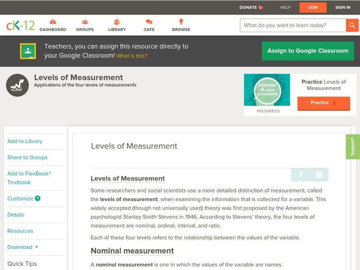Image resolution: width=360 pixels, height=270 pixels.
Task: Click the heart icon next to Donate
Action: (x=261, y=8)
